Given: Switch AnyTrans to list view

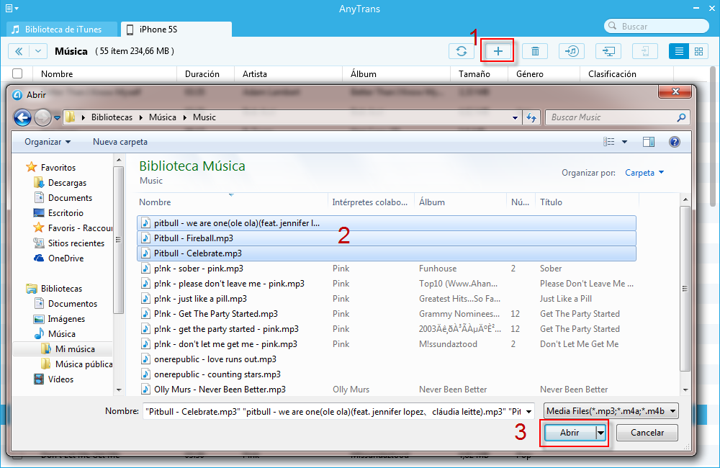Looking at the screenshot, I should 679,51.
